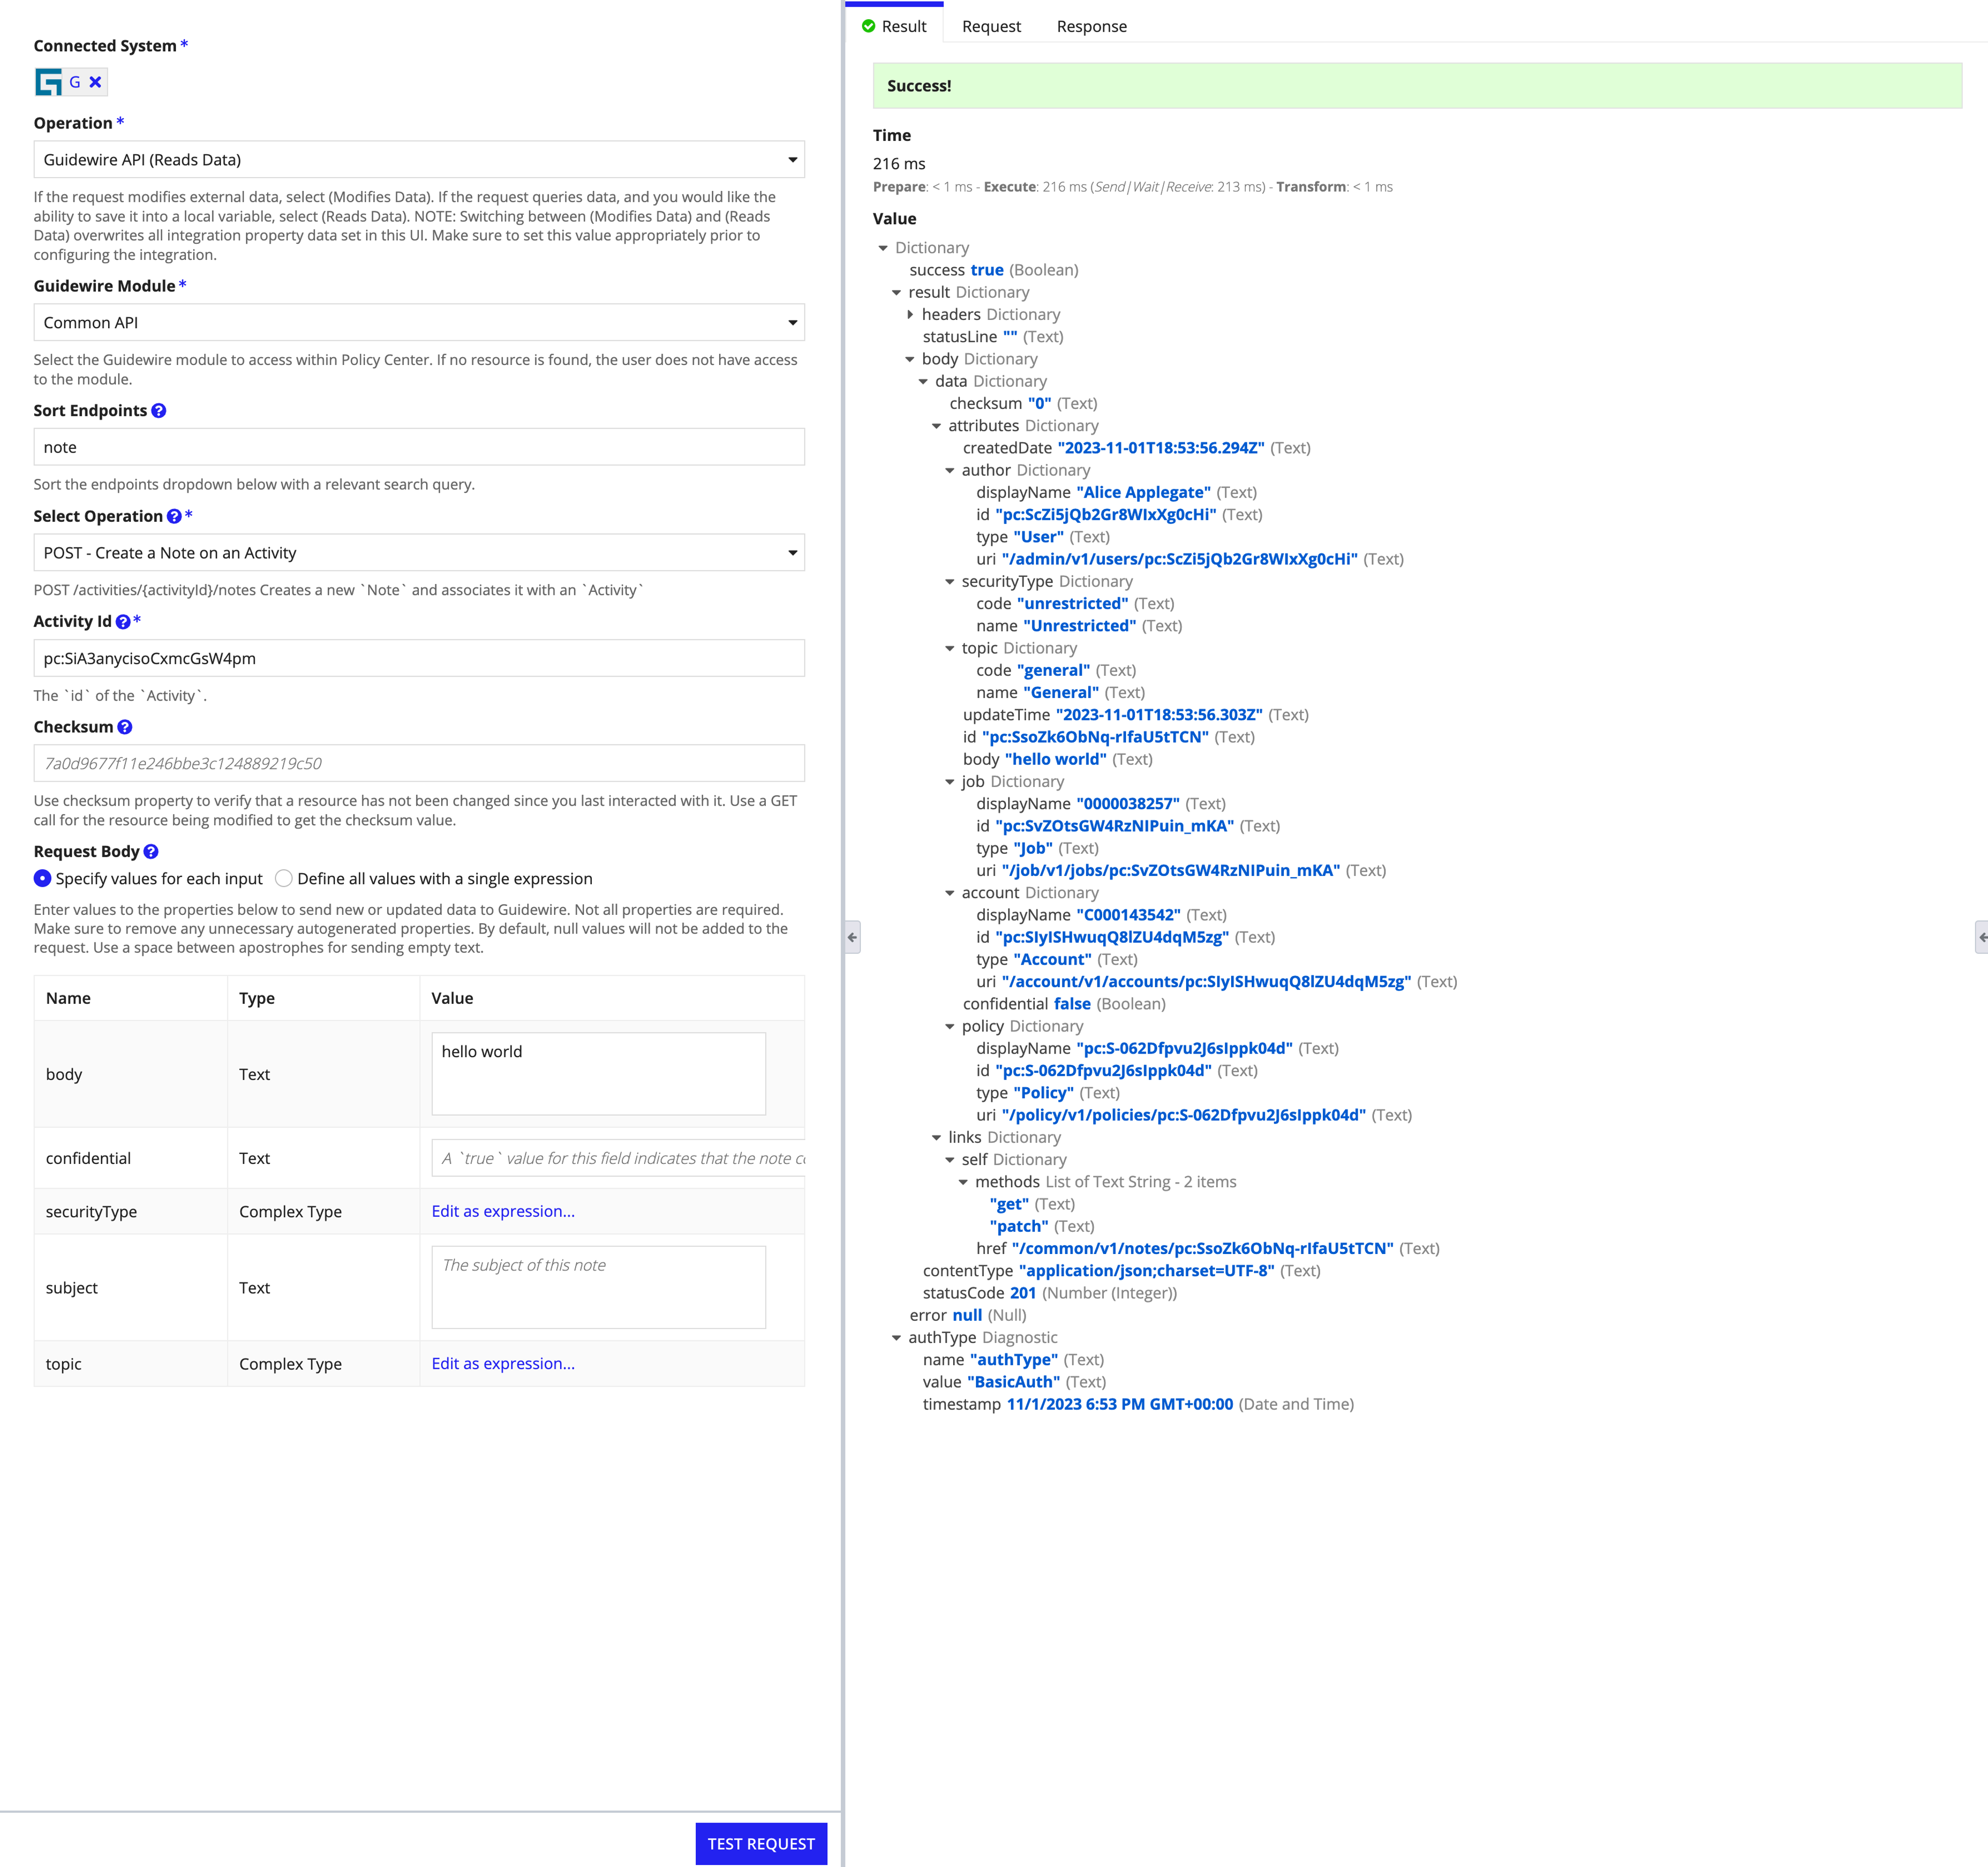Image resolution: width=1988 pixels, height=1867 pixels.
Task: Click the subject value textarea
Action: pyautogui.click(x=598, y=1287)
